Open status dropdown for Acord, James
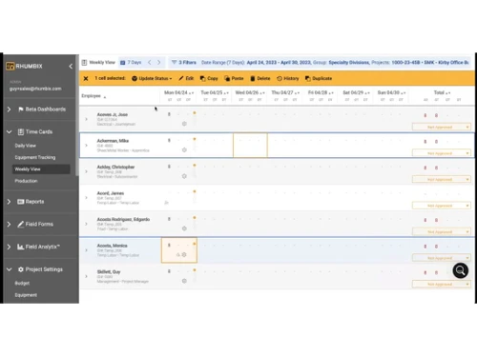 coord(442,206)
